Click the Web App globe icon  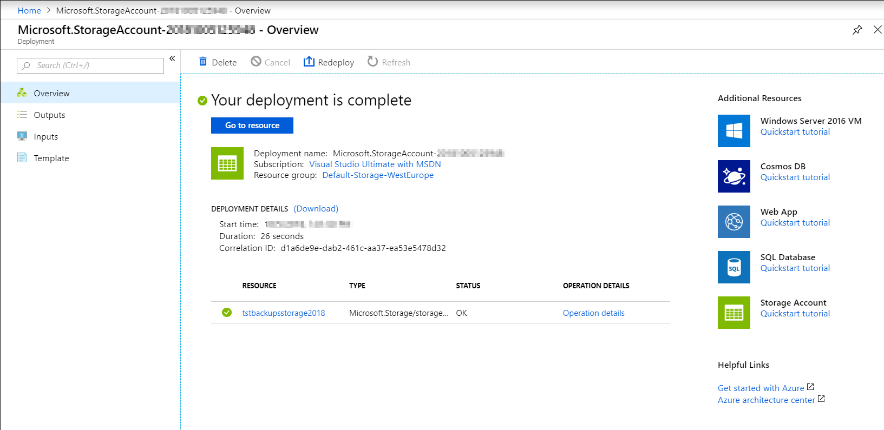tap(734, 222)
